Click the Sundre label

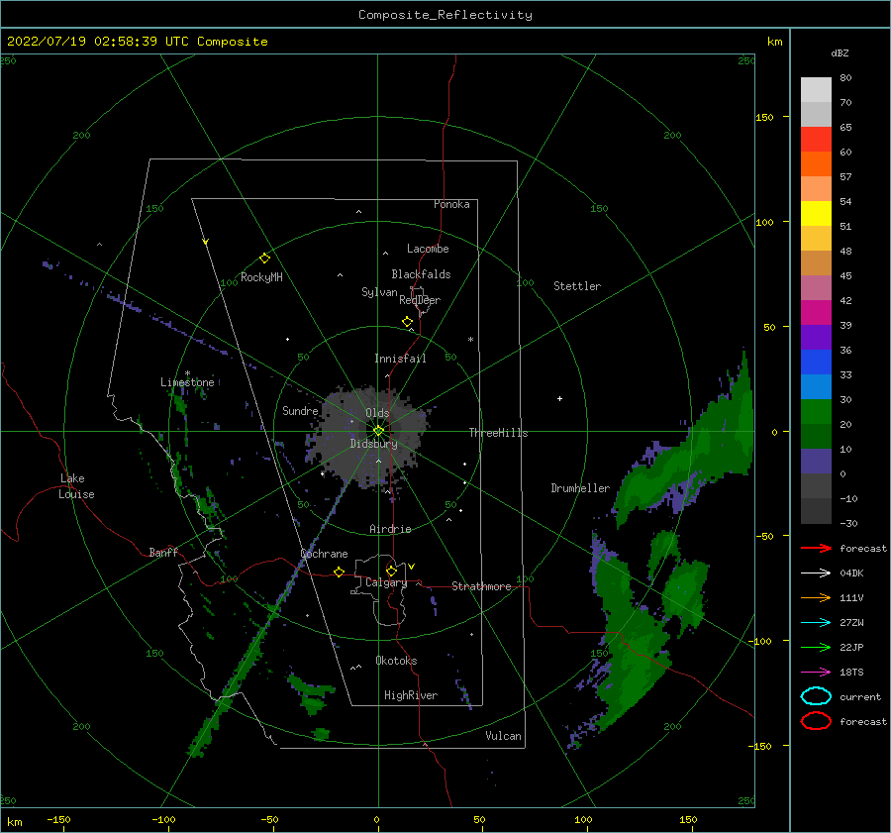point(300,410)
